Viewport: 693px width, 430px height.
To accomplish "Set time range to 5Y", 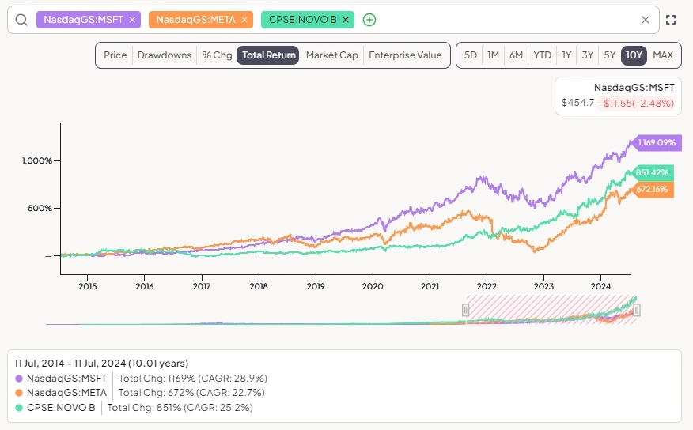I will tap(609, 55).
